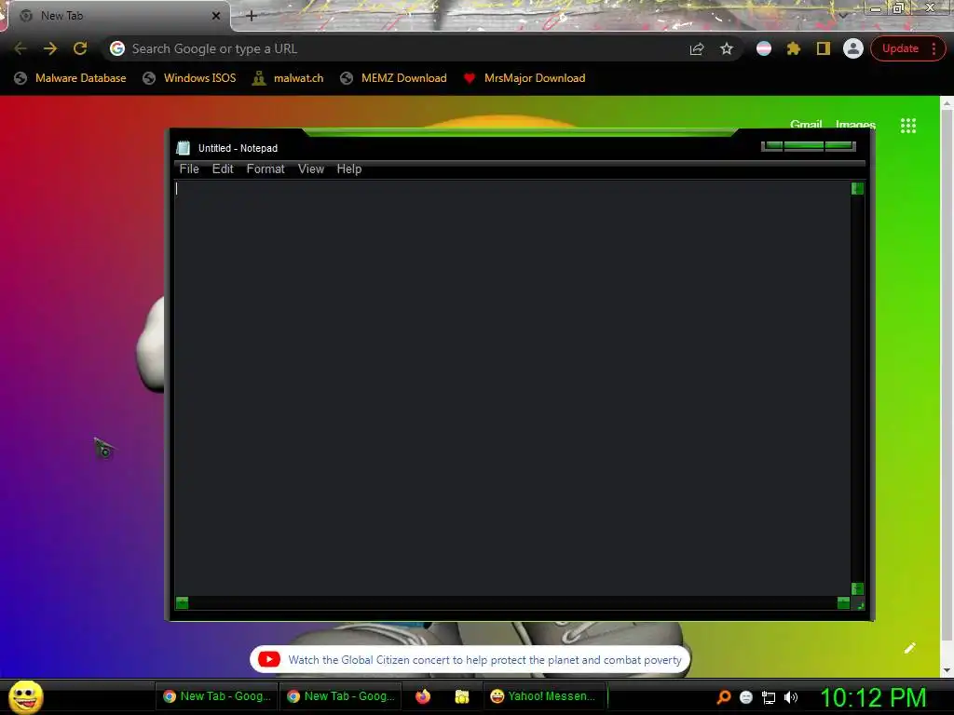Click the page scrollbar down arrow
The height and width of the screenshot is (715, 954).
[x=947, y=670]
